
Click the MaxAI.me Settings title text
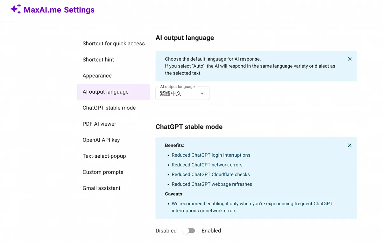coord(59,10)
